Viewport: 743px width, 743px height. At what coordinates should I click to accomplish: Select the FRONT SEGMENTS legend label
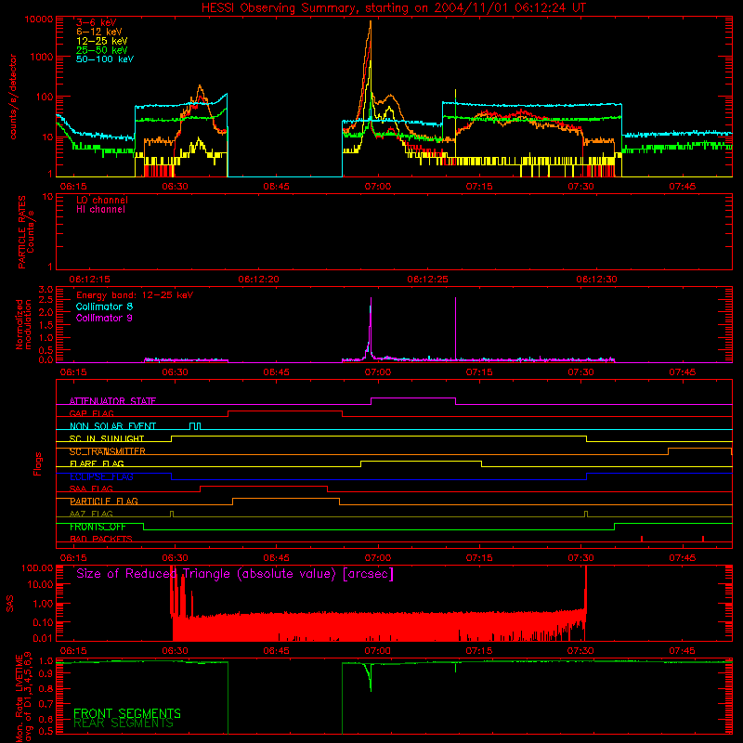pyautogui.click(x=127, y=713)
